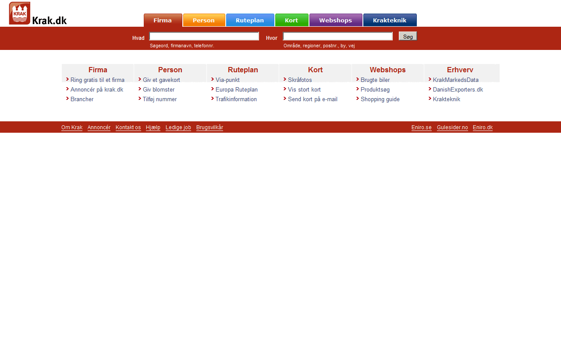View the Trafikinformation link
This screenshot has height=364, width=561.
tap(236, 99)
